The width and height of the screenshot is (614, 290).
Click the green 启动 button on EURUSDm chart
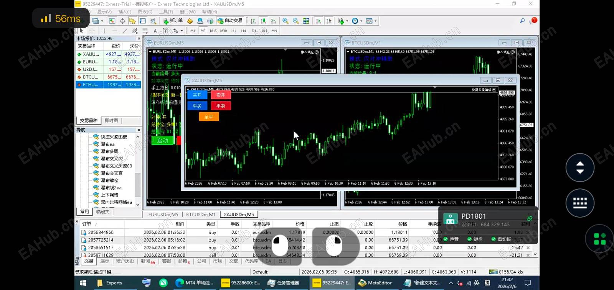pyautogui.click(x=163, y=141)
